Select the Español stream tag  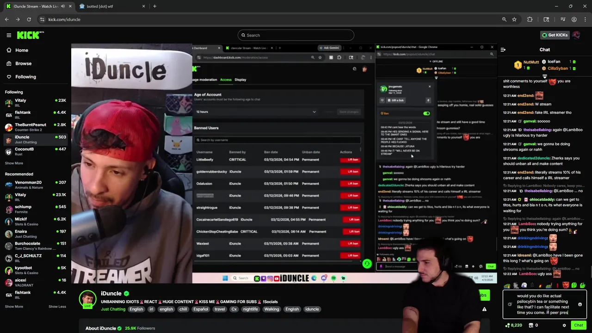pyautogui.click(x=201, y=309)
